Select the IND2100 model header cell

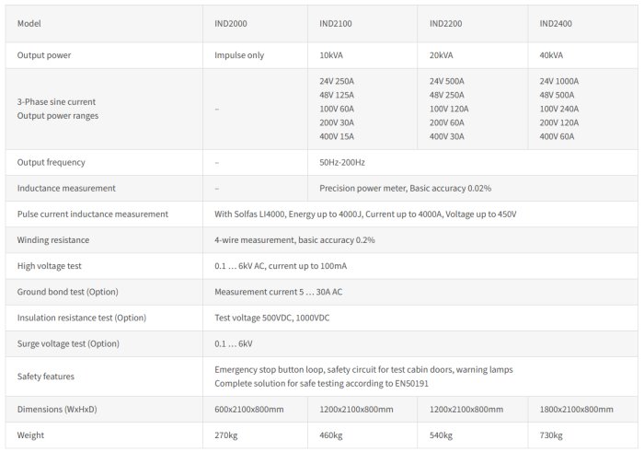[336, 23]
